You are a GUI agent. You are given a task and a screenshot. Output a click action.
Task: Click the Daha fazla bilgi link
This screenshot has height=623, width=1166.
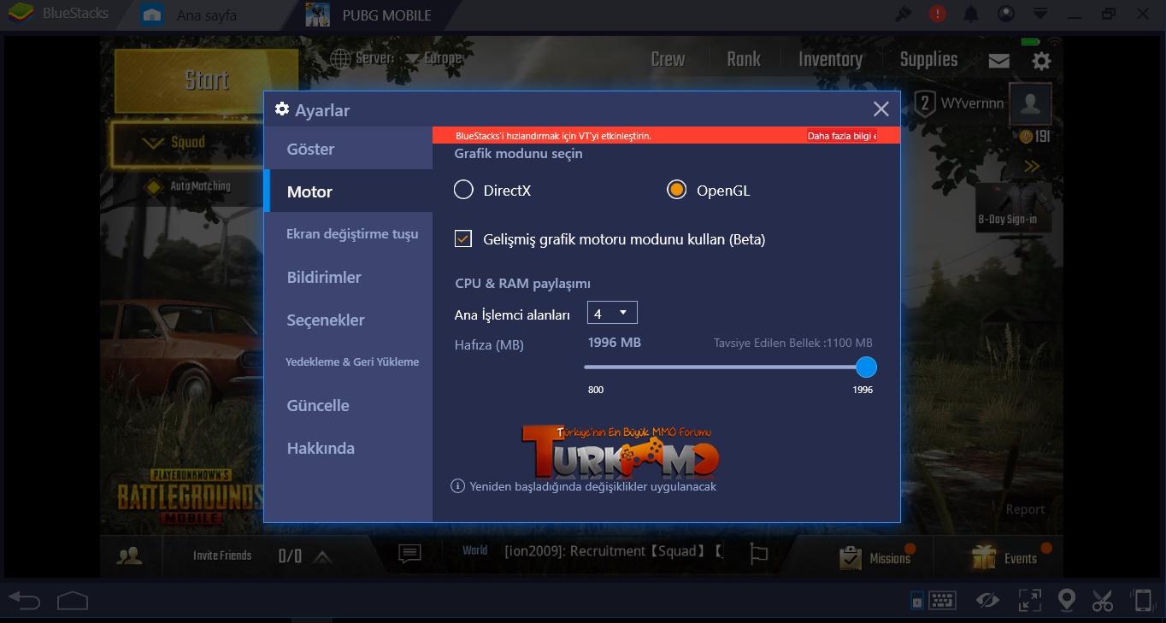click(841, 136)
